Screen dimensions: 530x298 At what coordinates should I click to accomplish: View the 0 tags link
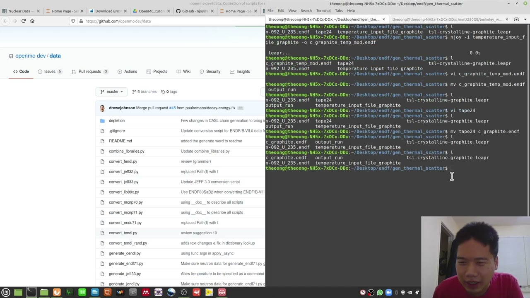[x=169, y=91]
